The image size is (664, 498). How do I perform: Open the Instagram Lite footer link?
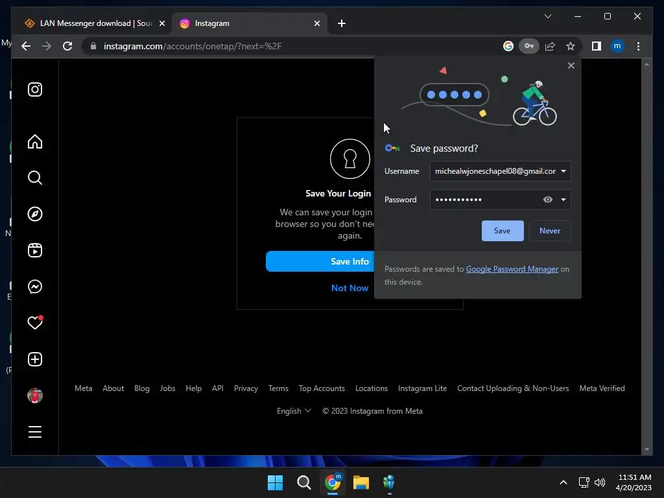pyautogui.click(x=422, y=388)
